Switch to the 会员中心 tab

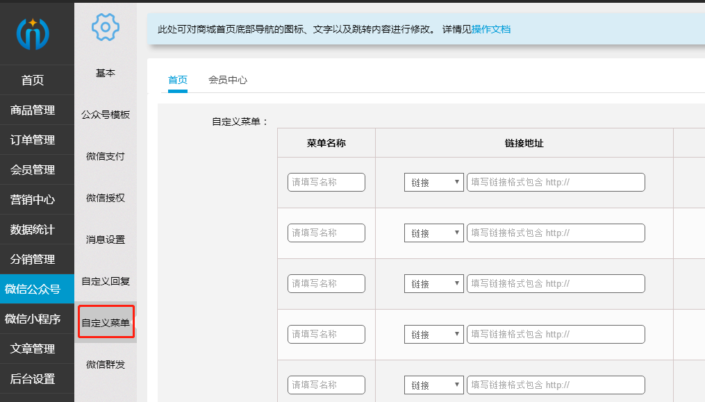[x=229, y=80]
